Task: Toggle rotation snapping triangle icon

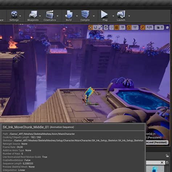Action: [129, 28]
